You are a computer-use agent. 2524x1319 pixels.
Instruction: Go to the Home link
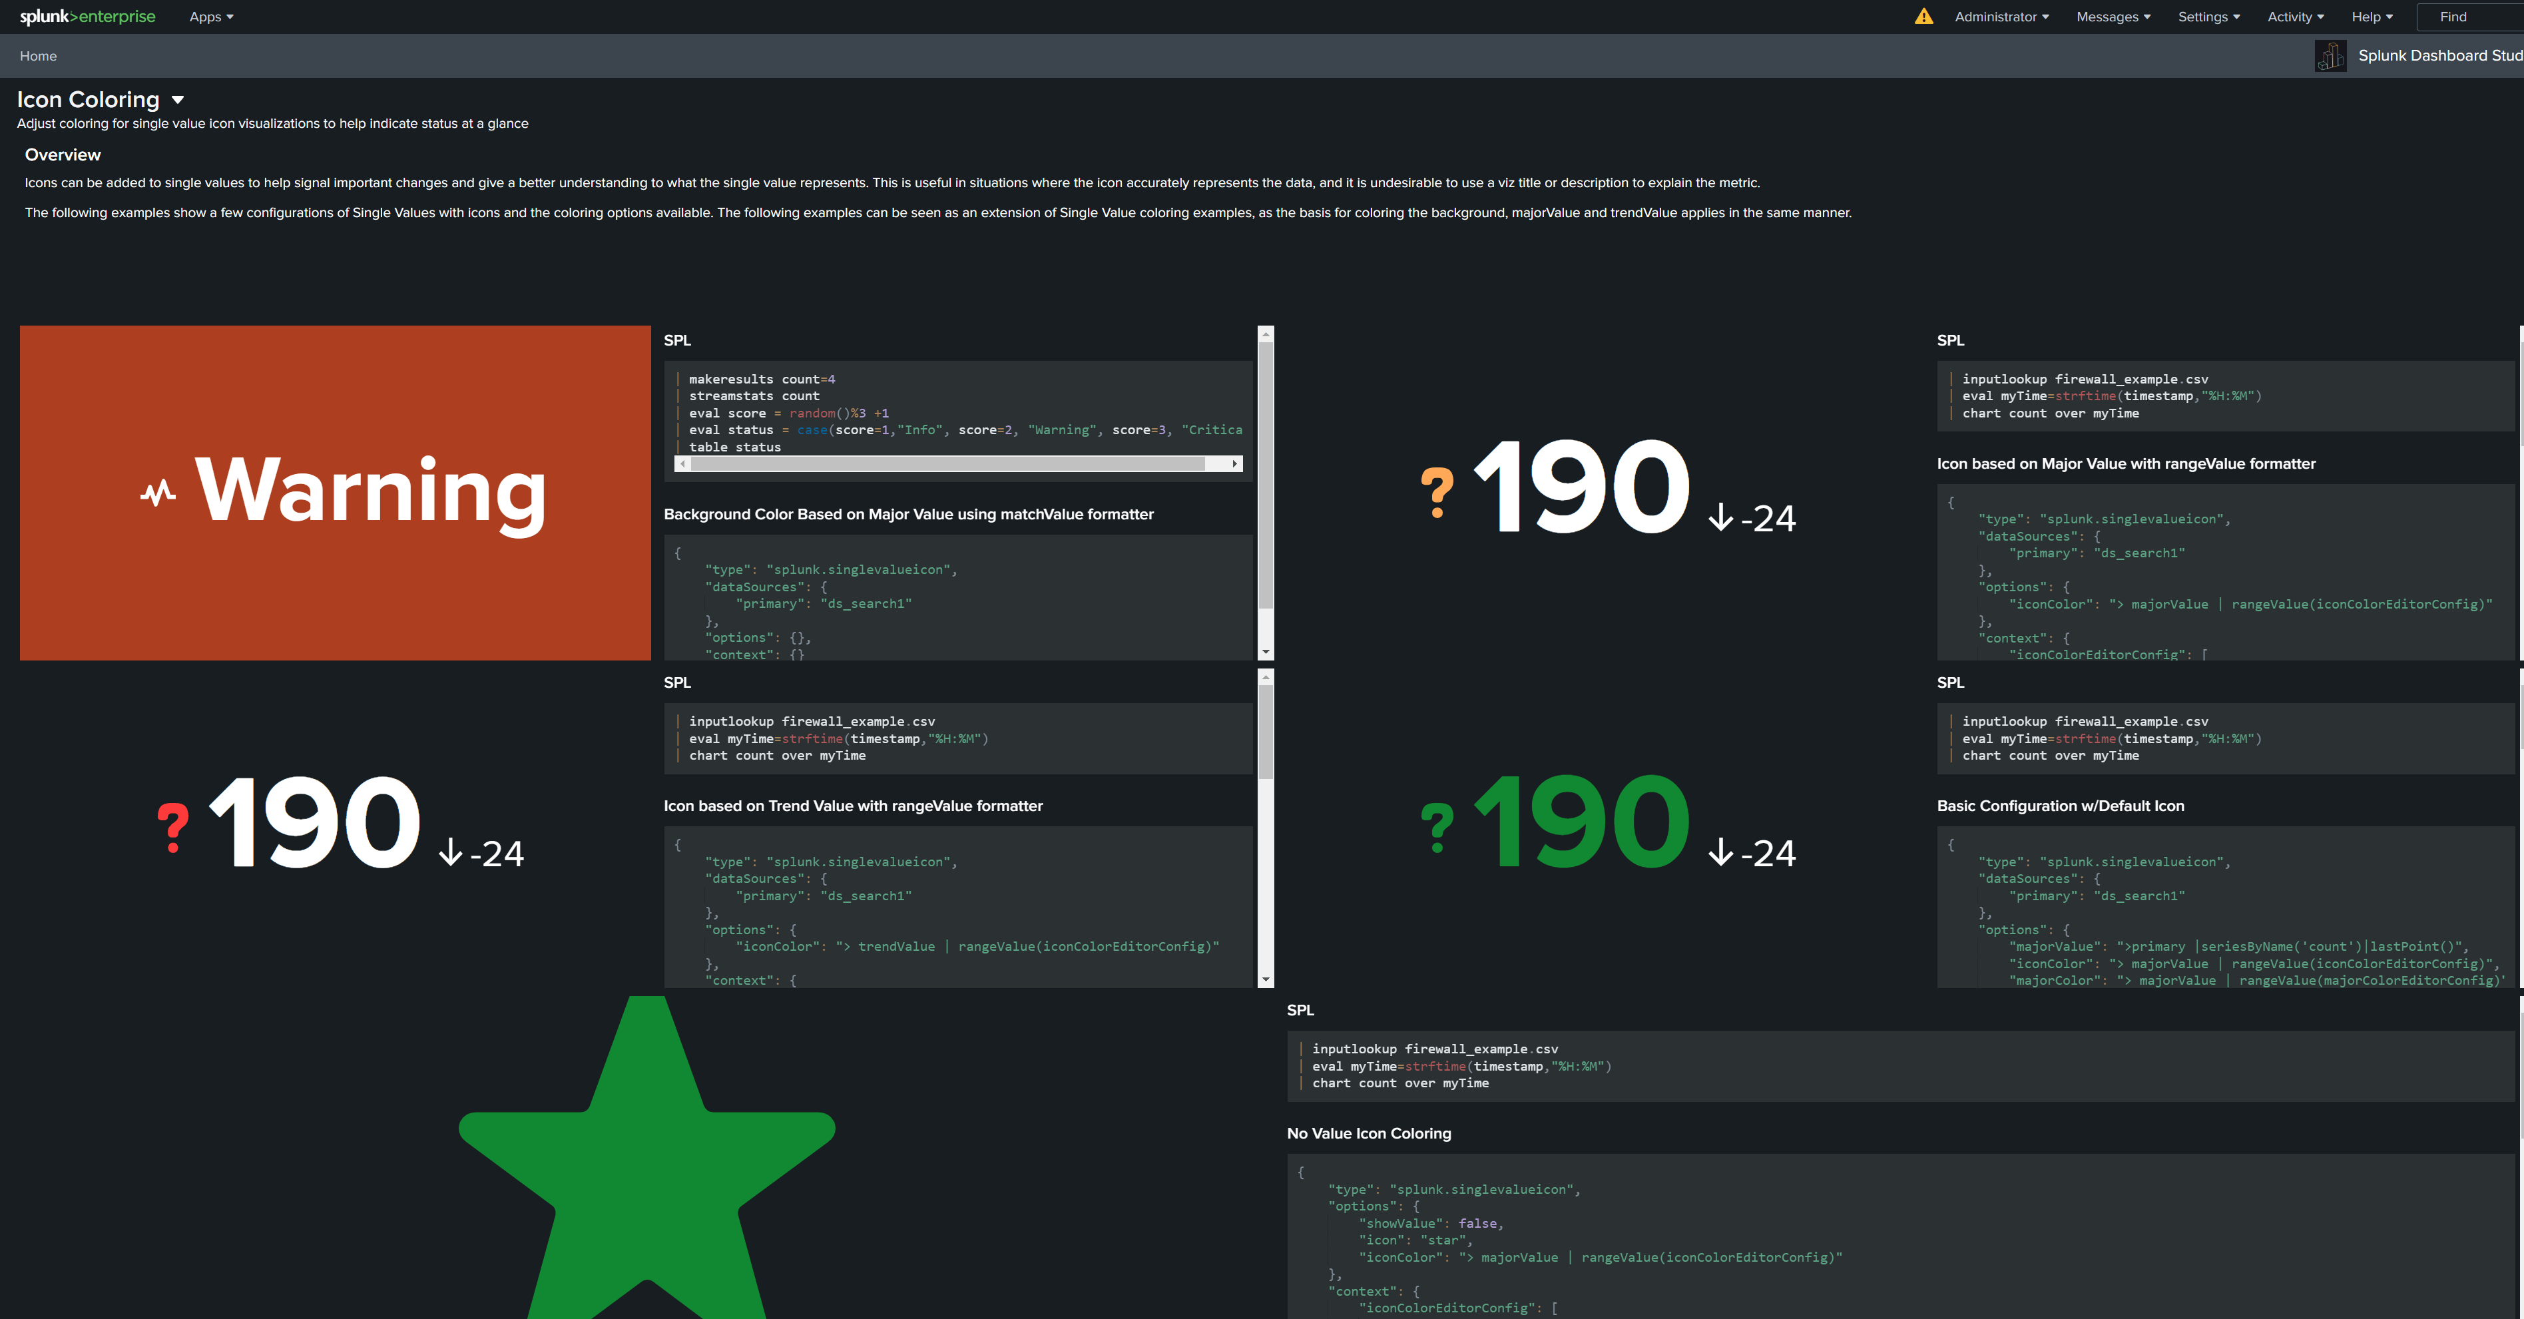tap(38, 56)
